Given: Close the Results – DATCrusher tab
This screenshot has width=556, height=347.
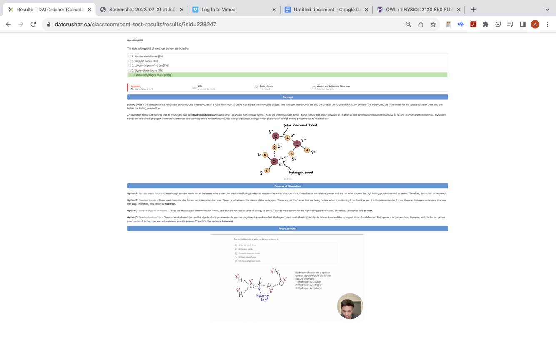Looking at the screenshot, I should pos(89,9).
